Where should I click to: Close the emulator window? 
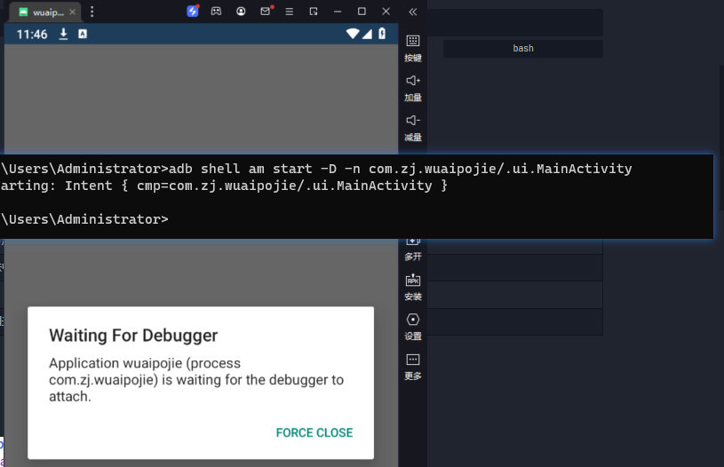click(386, 12)
